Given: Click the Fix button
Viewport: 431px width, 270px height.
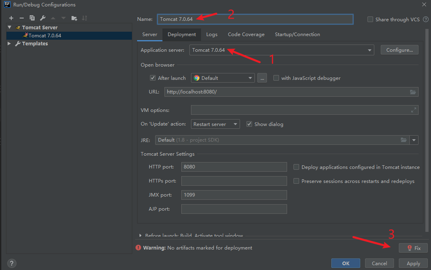Looking at the screenshot, I should [x=413, y=248].
